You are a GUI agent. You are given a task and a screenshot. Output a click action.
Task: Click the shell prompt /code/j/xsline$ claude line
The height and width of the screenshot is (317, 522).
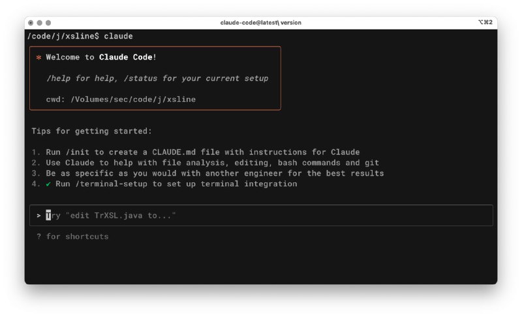[80, 36]
